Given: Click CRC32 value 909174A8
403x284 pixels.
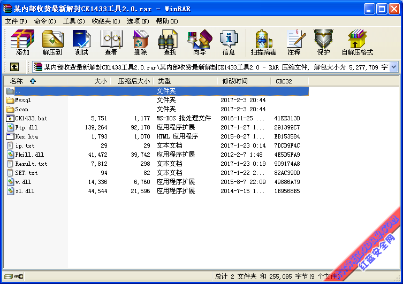Looking at the screenshot, I should tap(287, 164).
